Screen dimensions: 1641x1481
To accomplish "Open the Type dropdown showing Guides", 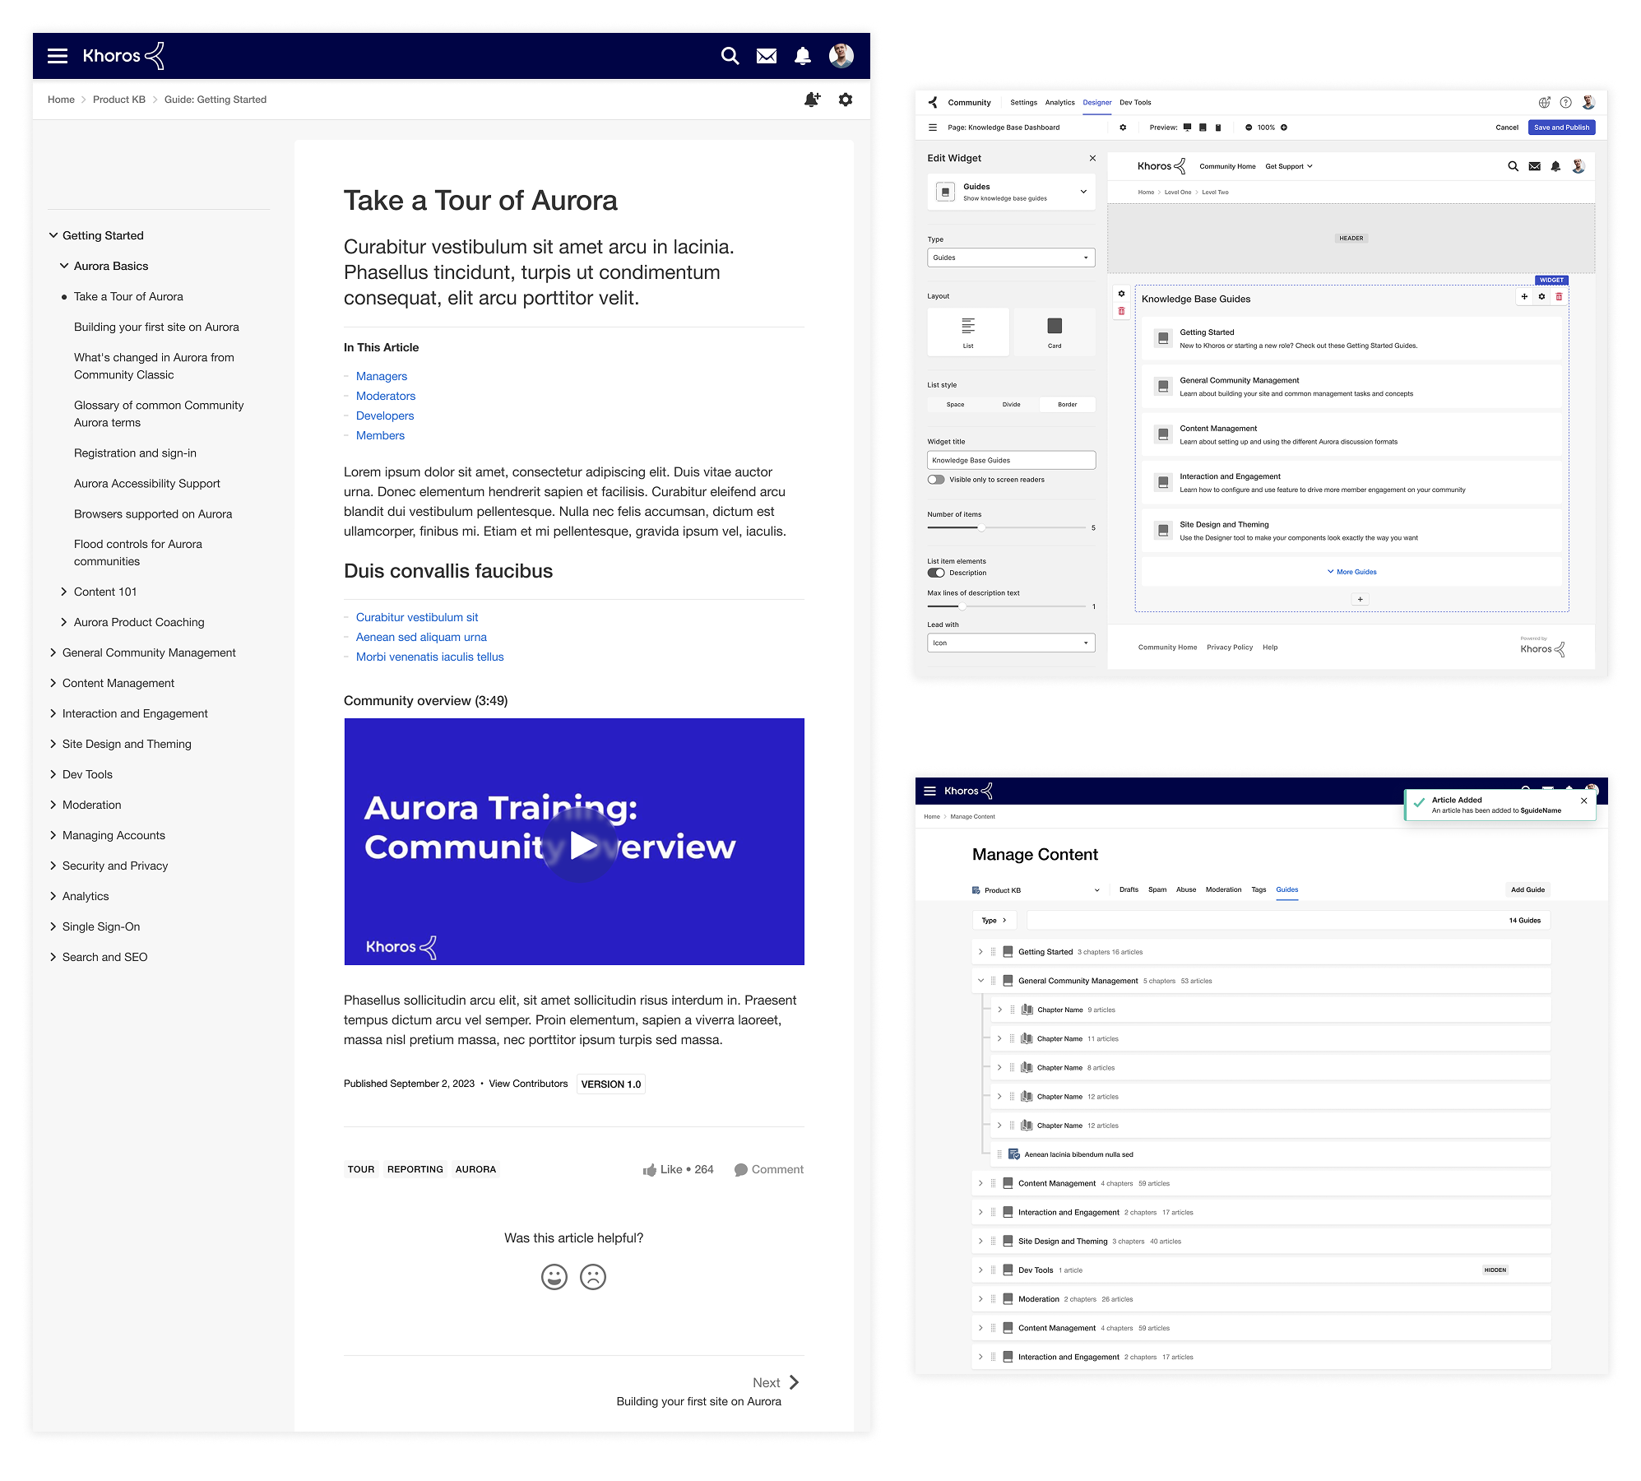I will click(x=1011, y=257).
